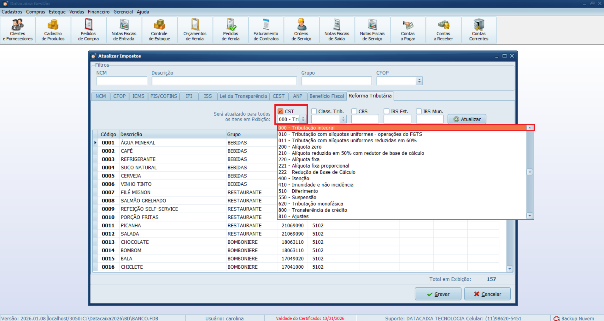Expand the CFOP filter dropdown
604x321 pixels.
[419, 81]
